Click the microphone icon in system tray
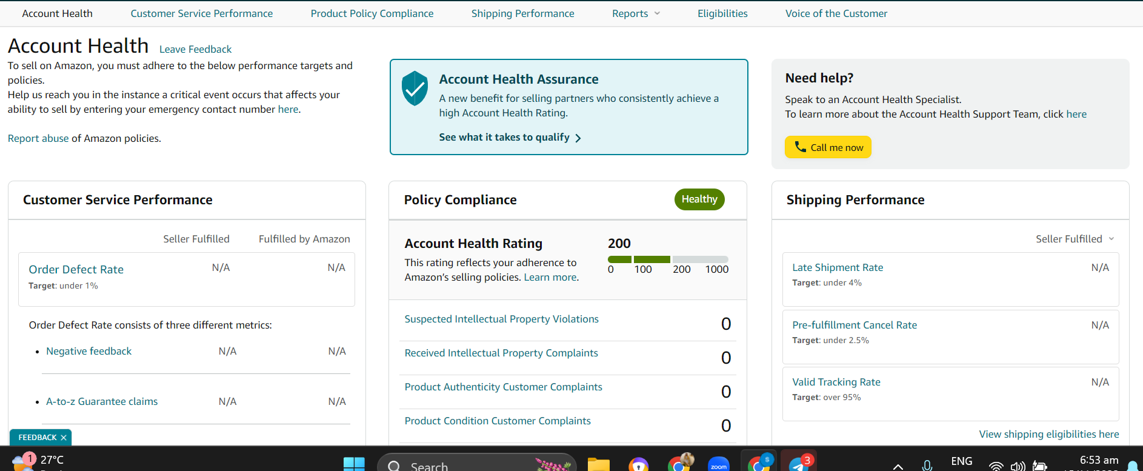This screenshot has width=1143, height=471. (927, 466)
